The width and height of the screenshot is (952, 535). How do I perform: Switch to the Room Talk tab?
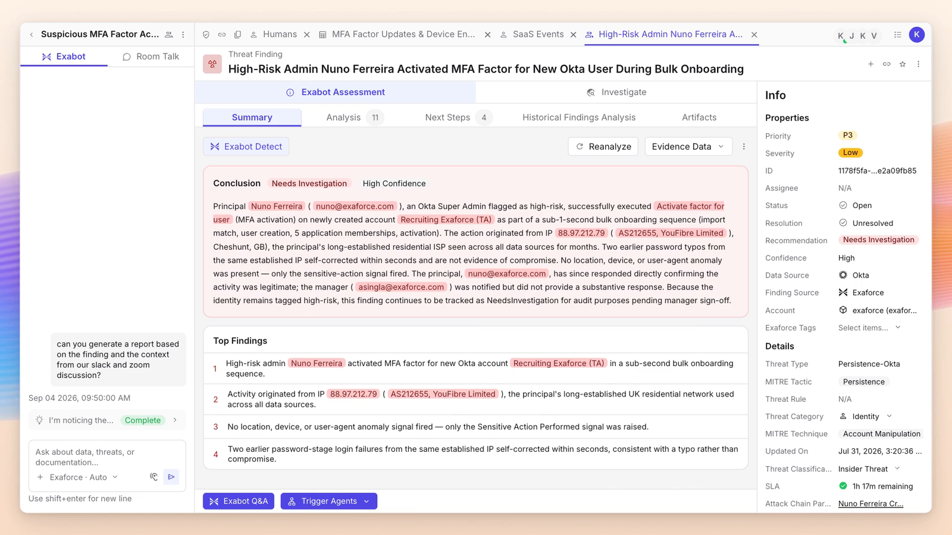(151, 56)
